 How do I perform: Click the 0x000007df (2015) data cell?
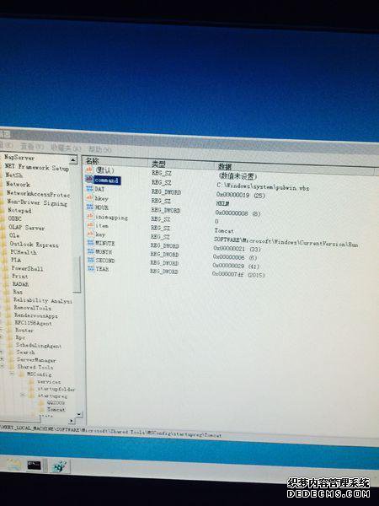coord(238,275)
